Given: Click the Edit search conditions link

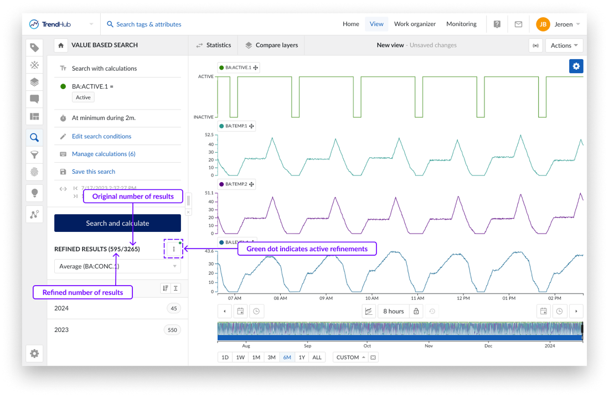Looking at the screenshot, I should point(101,136).
